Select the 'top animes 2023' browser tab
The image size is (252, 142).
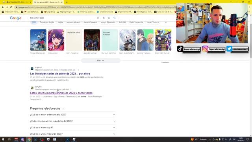coord(48,2)
